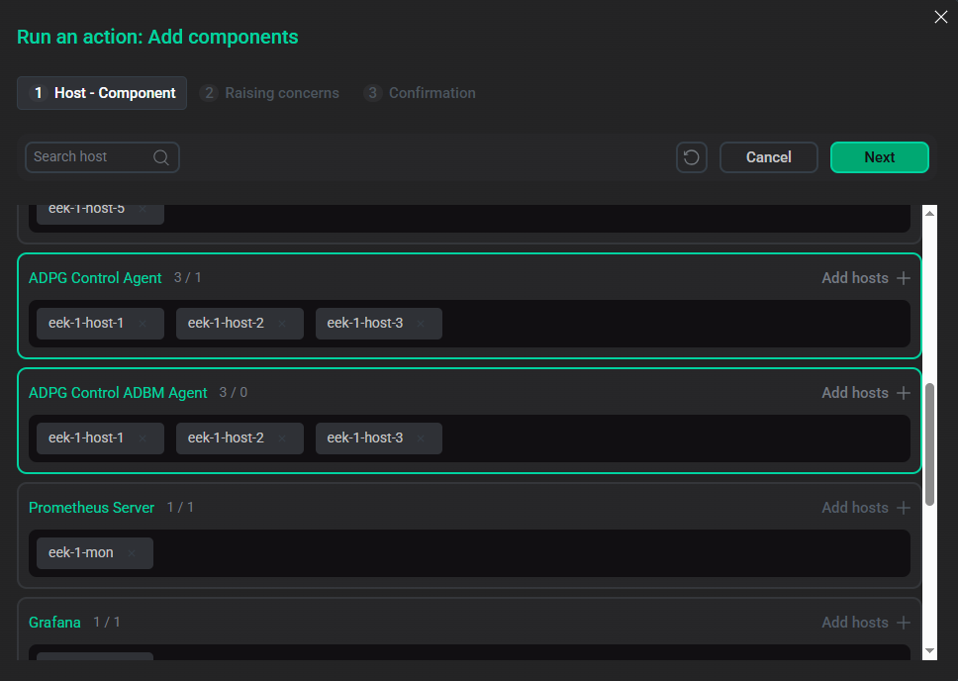958x681 pixels.
Task: Remove eek-1-host-1 from ADPG Control ADBM Agent
Action: tap(143, 438)
